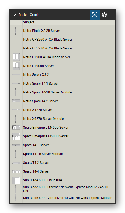Select the Sparc T4-1B Server Module shape icon

coord(16,154)
